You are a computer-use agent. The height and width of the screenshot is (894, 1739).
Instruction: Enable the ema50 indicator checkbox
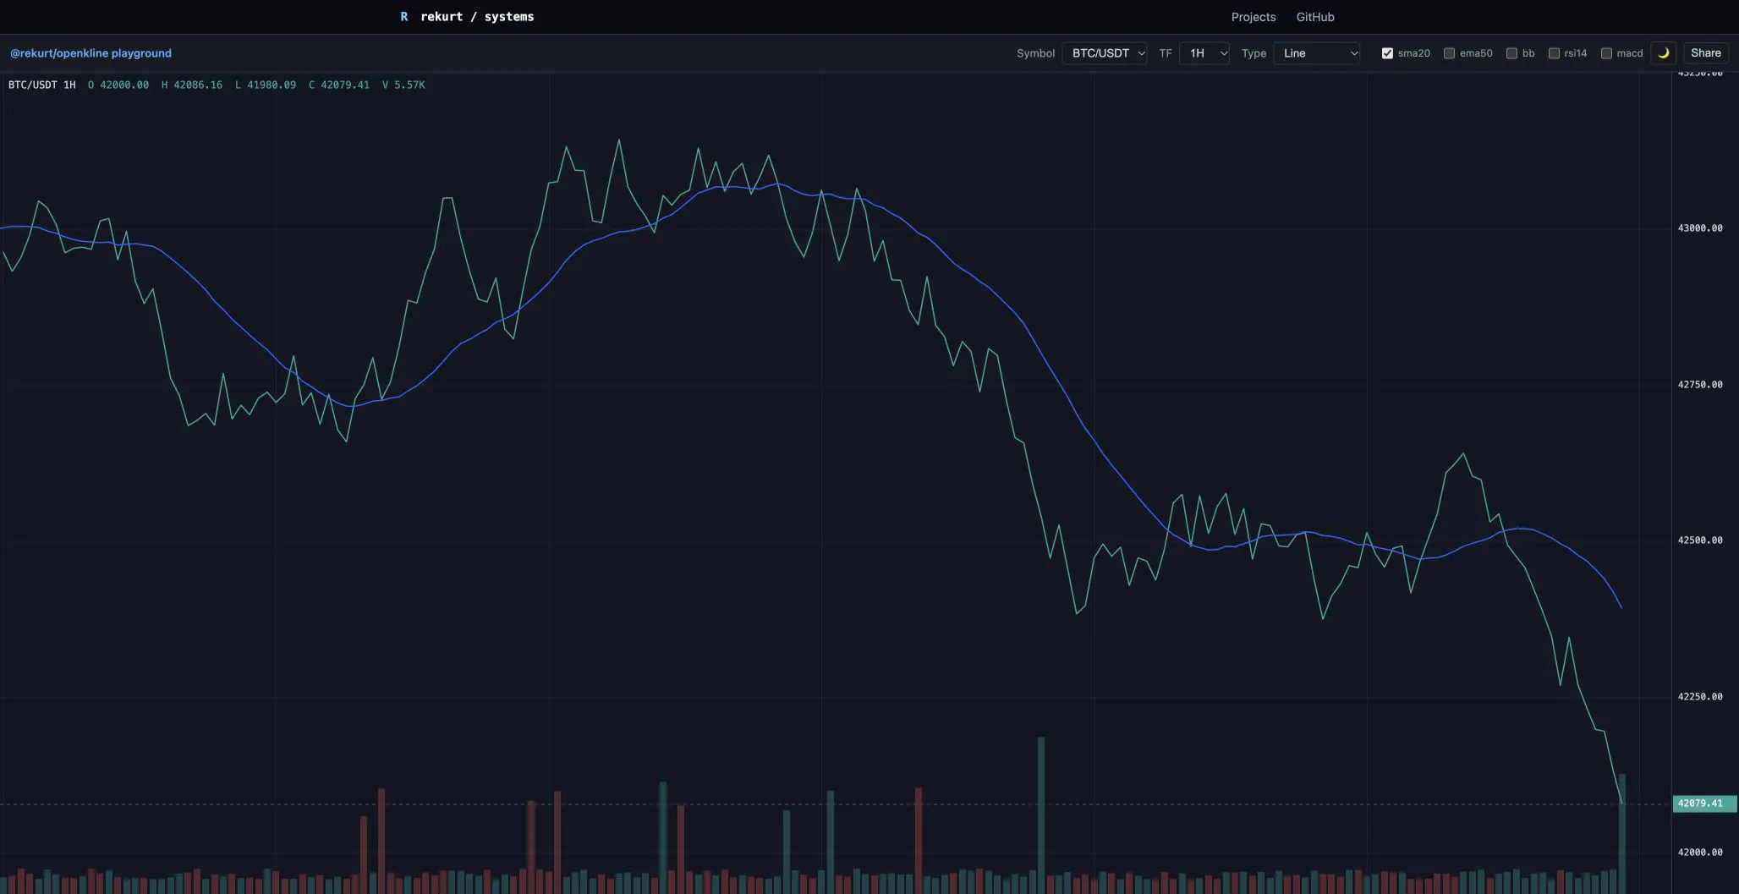tap(1449, 53)
